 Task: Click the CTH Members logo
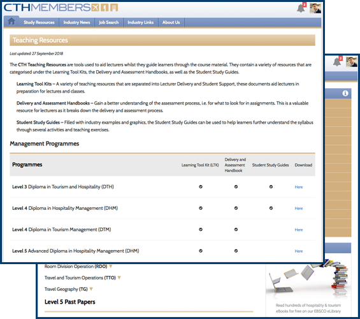pyautogui.click(x=61, y=8)
